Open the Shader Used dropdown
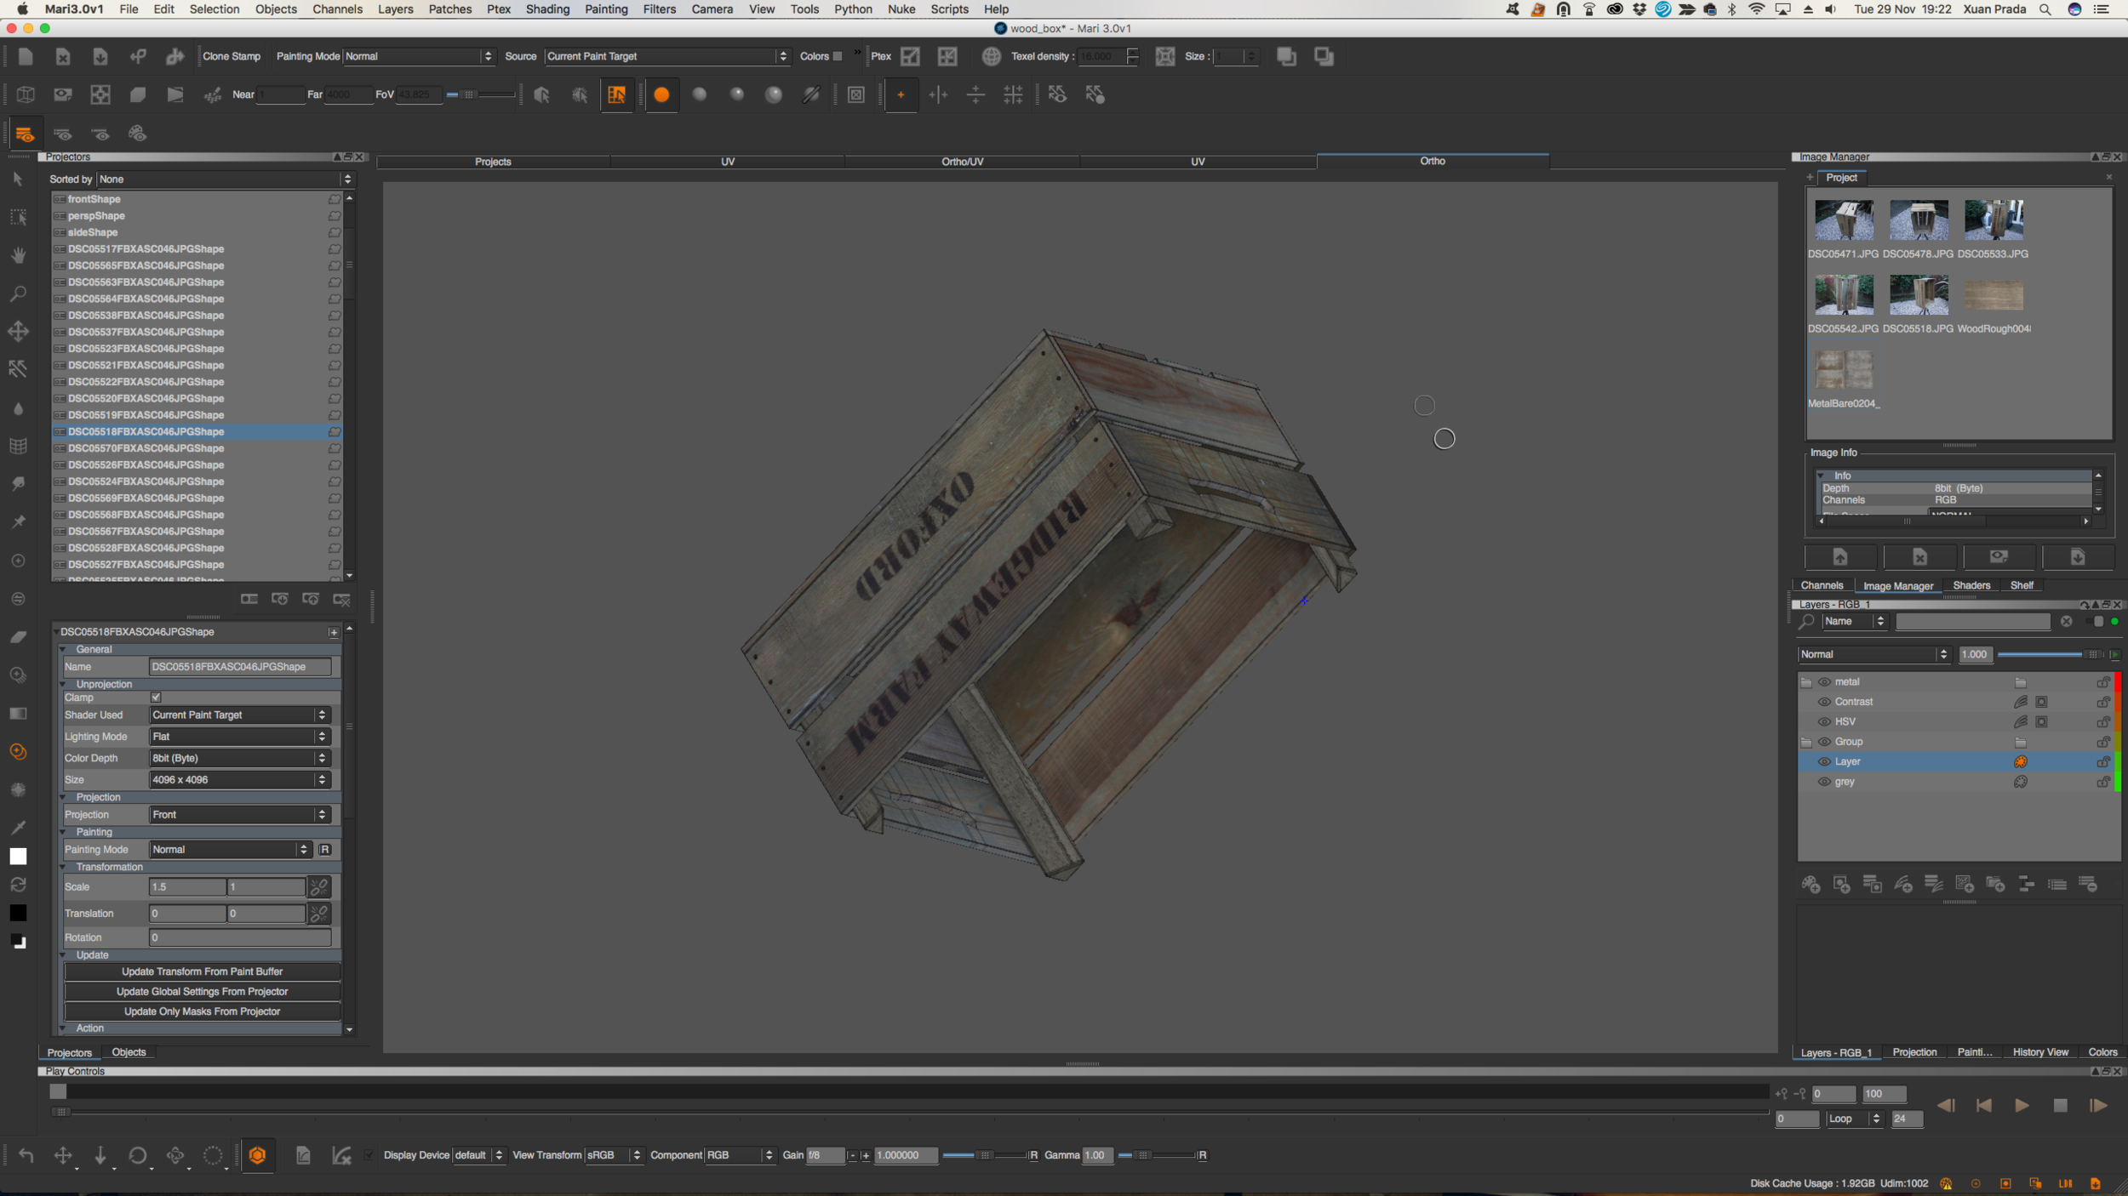The image size is (2128, 1196). (x=239, y=715)
